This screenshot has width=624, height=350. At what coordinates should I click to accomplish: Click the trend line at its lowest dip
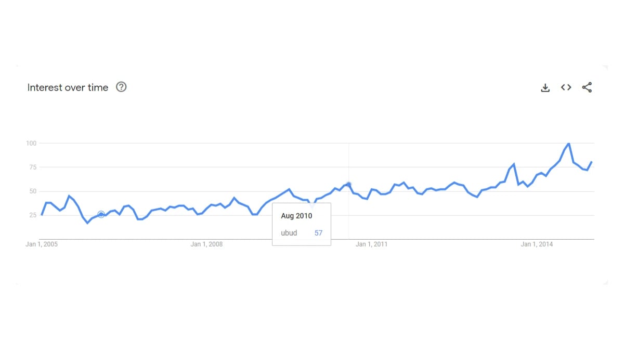pyautogui.click(x=86, y=223)
